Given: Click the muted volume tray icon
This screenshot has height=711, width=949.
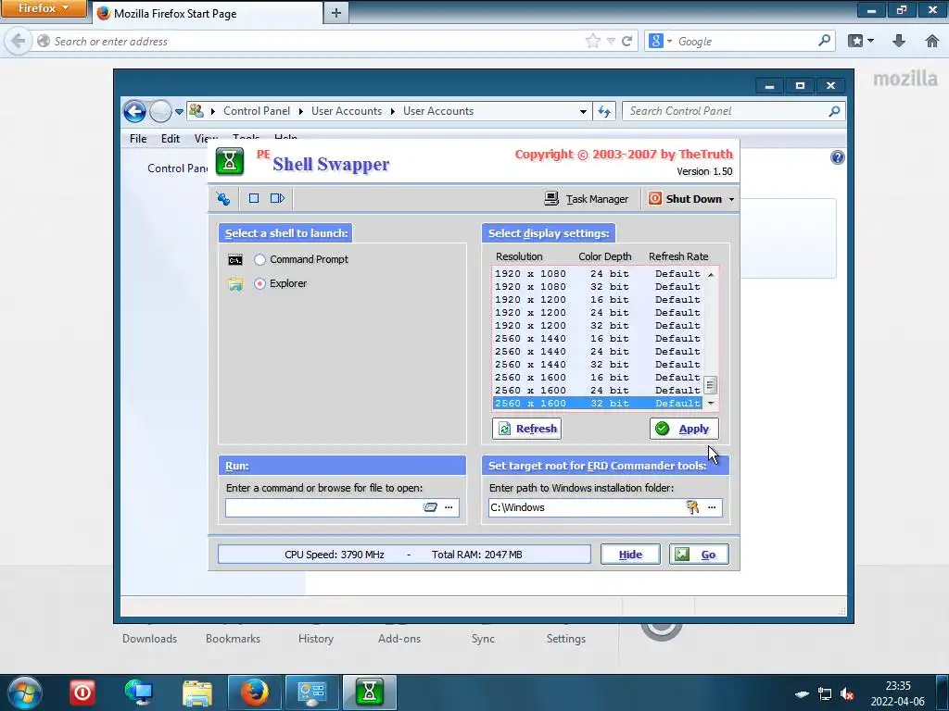Looking at the screenshot, I should (x=847, y=694).
